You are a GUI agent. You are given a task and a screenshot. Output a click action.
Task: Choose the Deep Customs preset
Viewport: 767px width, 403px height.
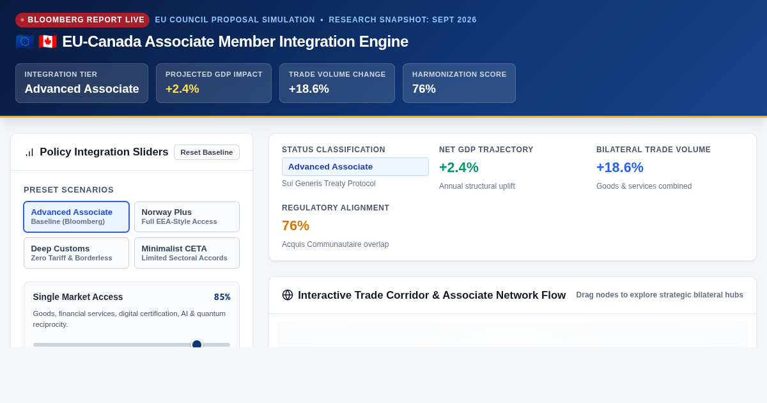(76, 253)
